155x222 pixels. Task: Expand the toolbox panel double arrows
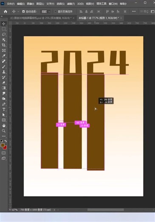[2, 16]
